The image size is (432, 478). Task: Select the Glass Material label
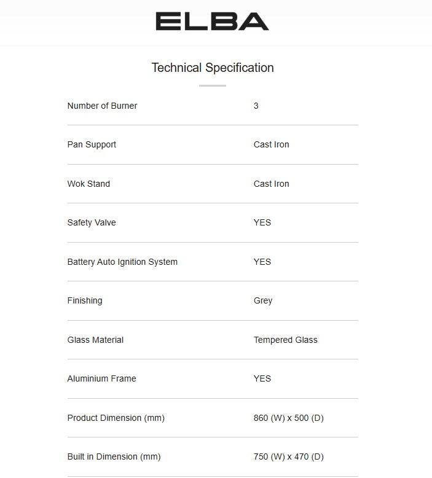(95, 340)
